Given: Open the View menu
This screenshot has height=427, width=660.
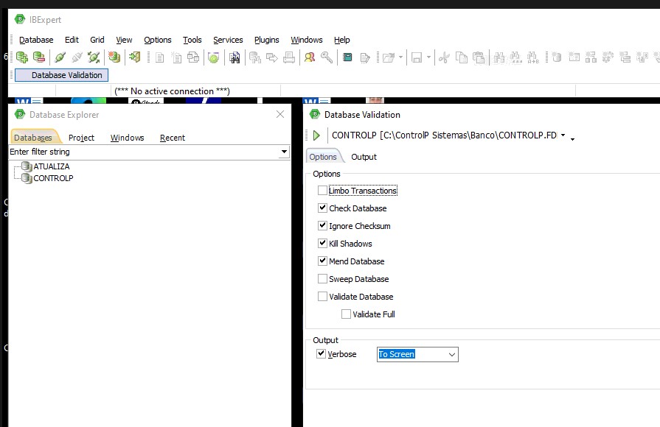Looking at the screenshot, I should click(x=124, y=40).
